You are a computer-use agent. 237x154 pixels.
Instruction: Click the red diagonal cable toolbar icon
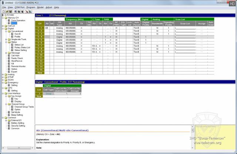click(27, 12)
